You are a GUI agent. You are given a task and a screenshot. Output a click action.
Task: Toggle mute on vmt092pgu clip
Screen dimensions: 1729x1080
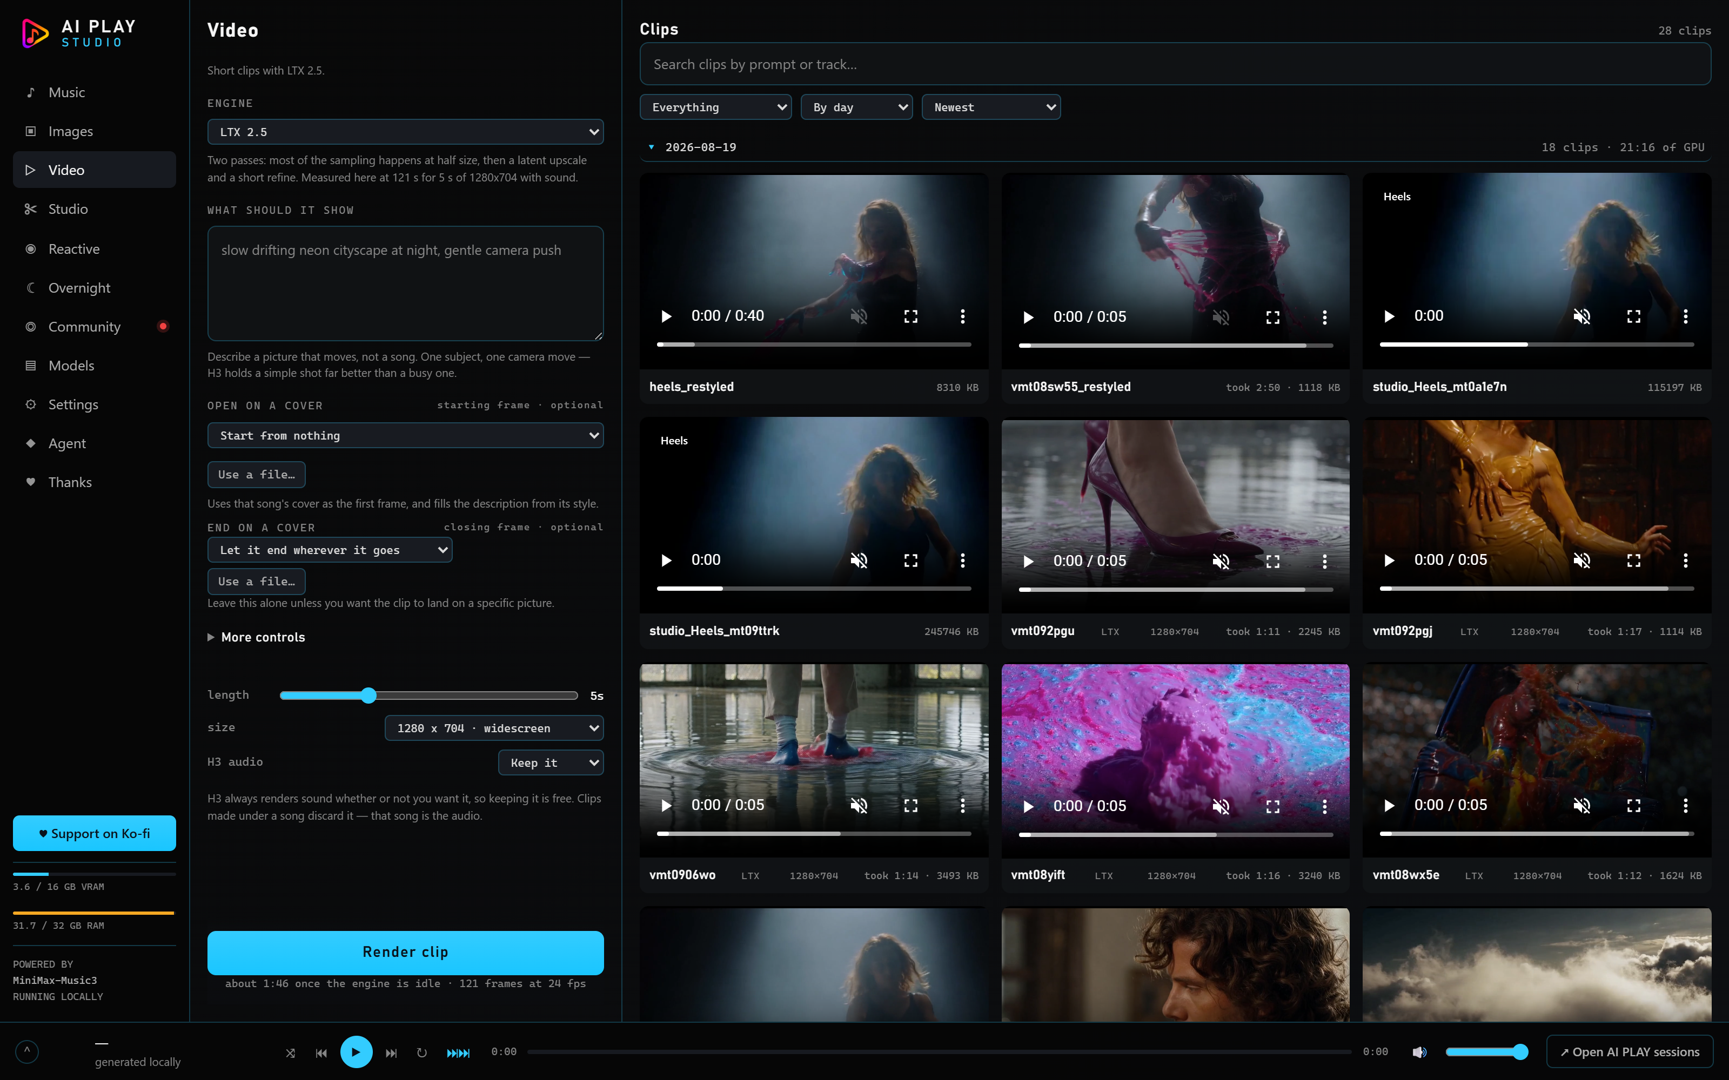click(x=1221, y=562)
